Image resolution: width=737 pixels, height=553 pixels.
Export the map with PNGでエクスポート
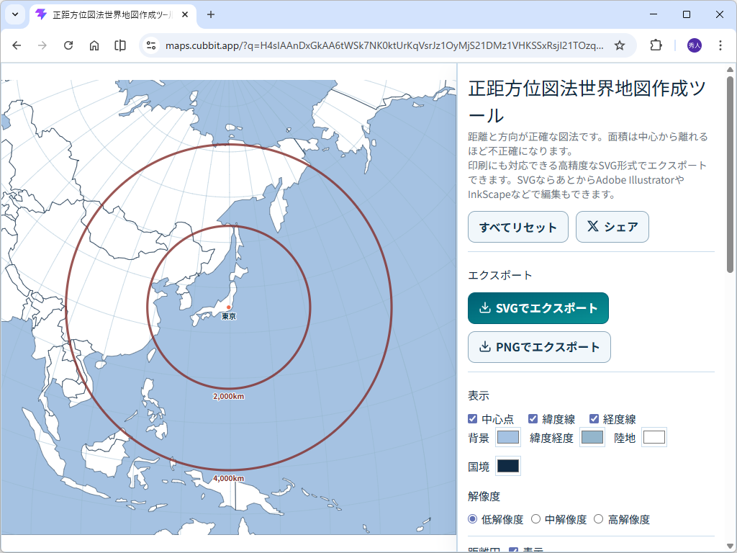pyautogui.click(x=538, y=346)
